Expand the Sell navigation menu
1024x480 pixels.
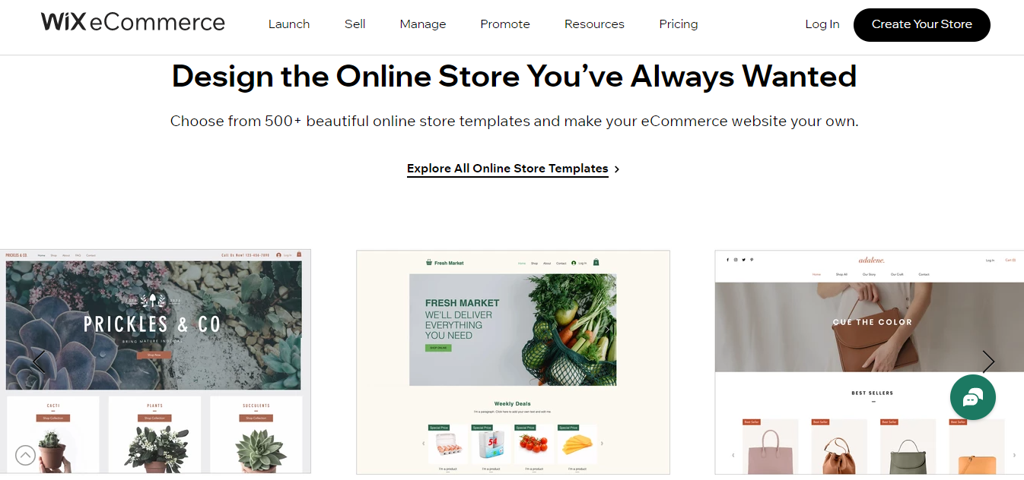tap(355, 24)
